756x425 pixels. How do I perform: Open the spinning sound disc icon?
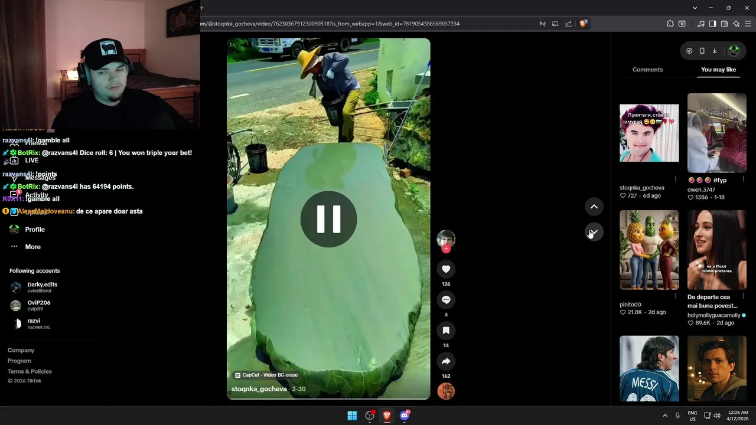tap(446, 391)
